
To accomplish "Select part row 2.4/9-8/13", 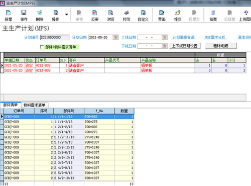I will (69, 168).
